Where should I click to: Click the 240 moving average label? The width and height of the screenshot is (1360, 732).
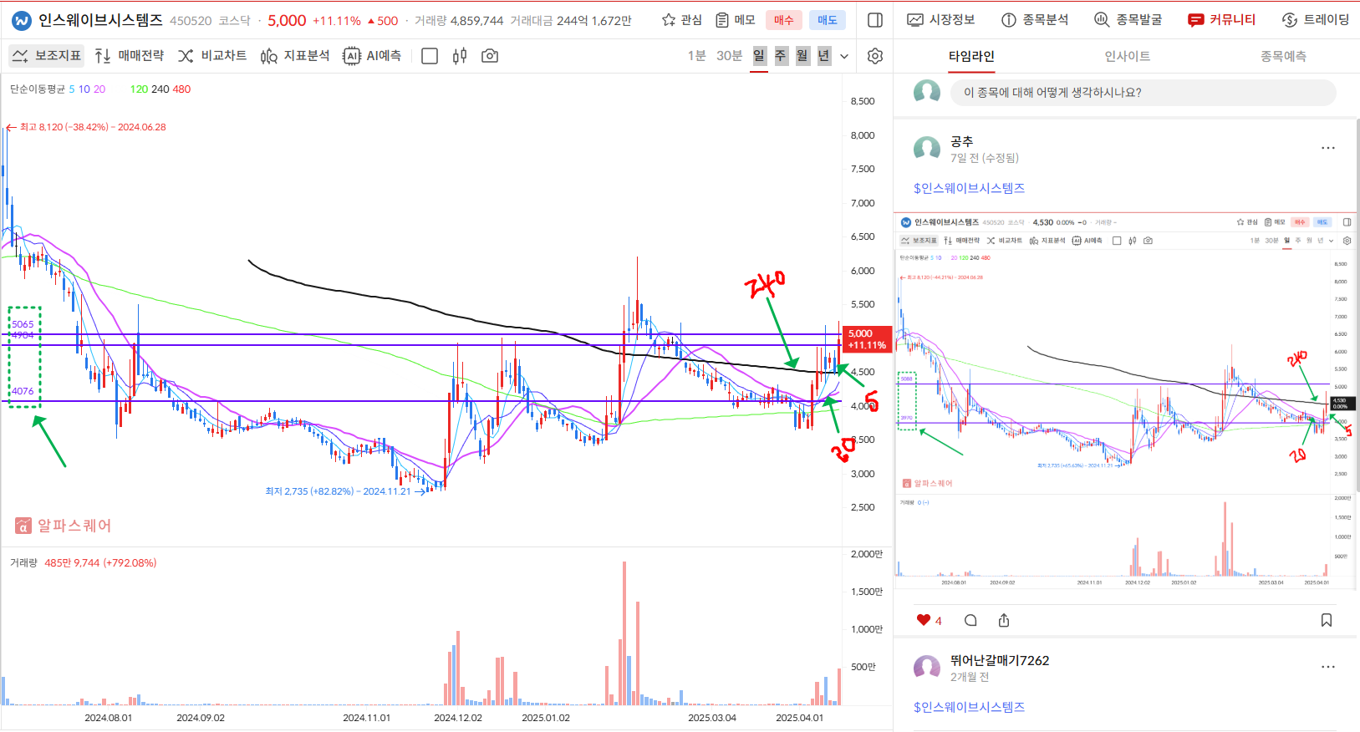pos(160,89)
